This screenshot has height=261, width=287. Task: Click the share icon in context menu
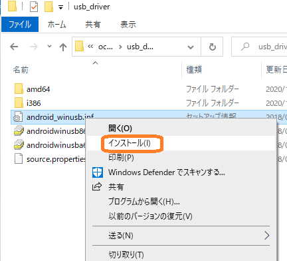[97, 186]
